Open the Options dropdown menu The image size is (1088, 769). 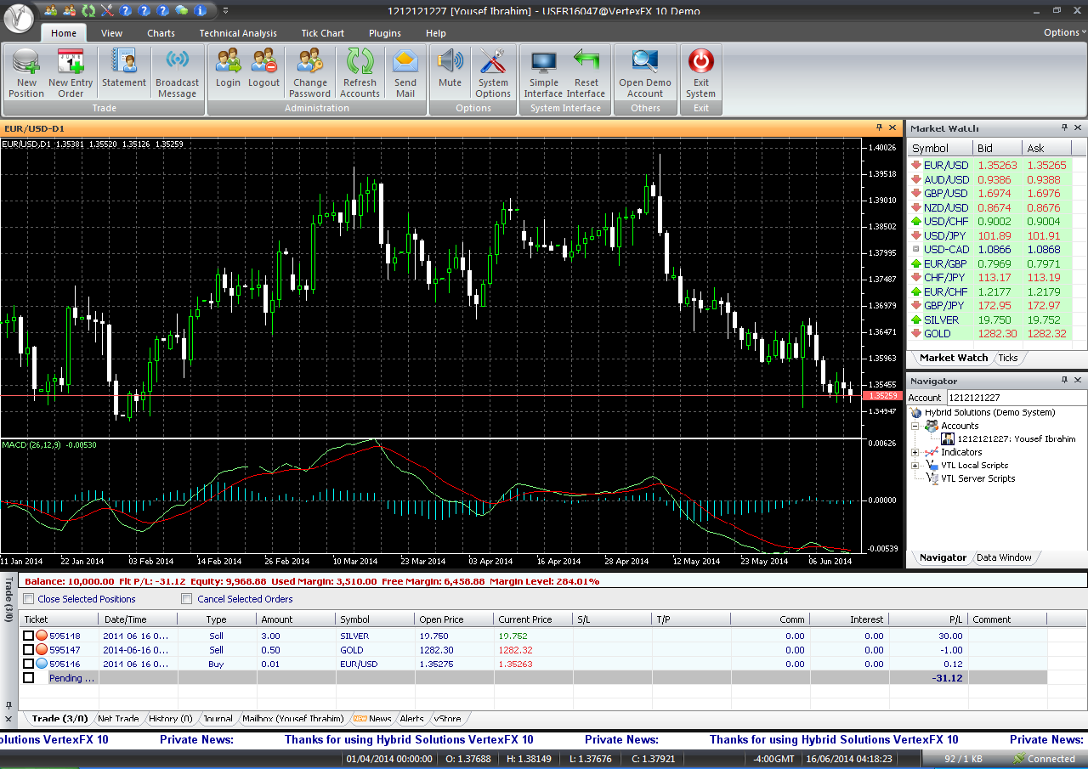pyautogui.click(x=1064, y=32)
